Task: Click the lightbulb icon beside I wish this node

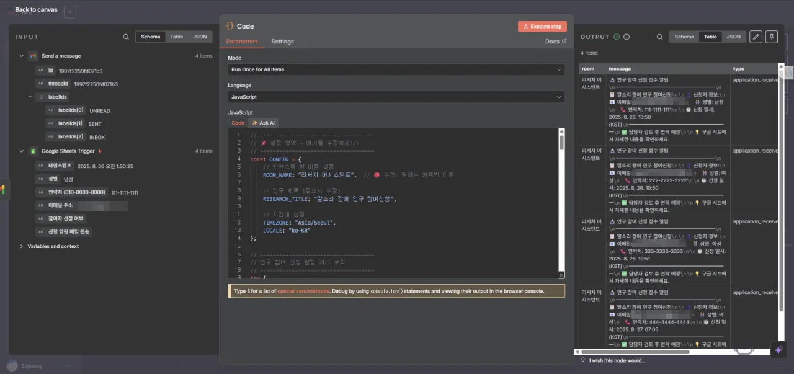Action: [x=582, y=360]
